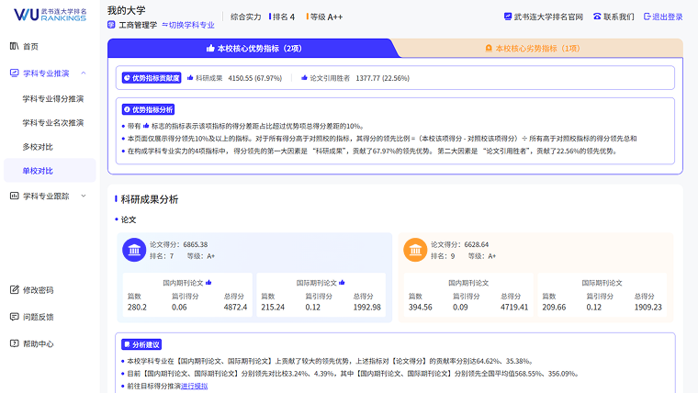Viewport: 698px width, 393px height.
Task: Open 武书连大学排名官网 link
Action: pyautogui.click(x=548, y=17)
